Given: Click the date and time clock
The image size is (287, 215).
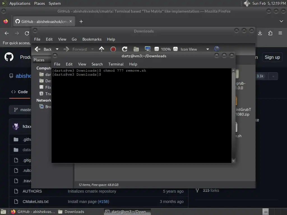Looking at the screenshot, I should [269, 3].
